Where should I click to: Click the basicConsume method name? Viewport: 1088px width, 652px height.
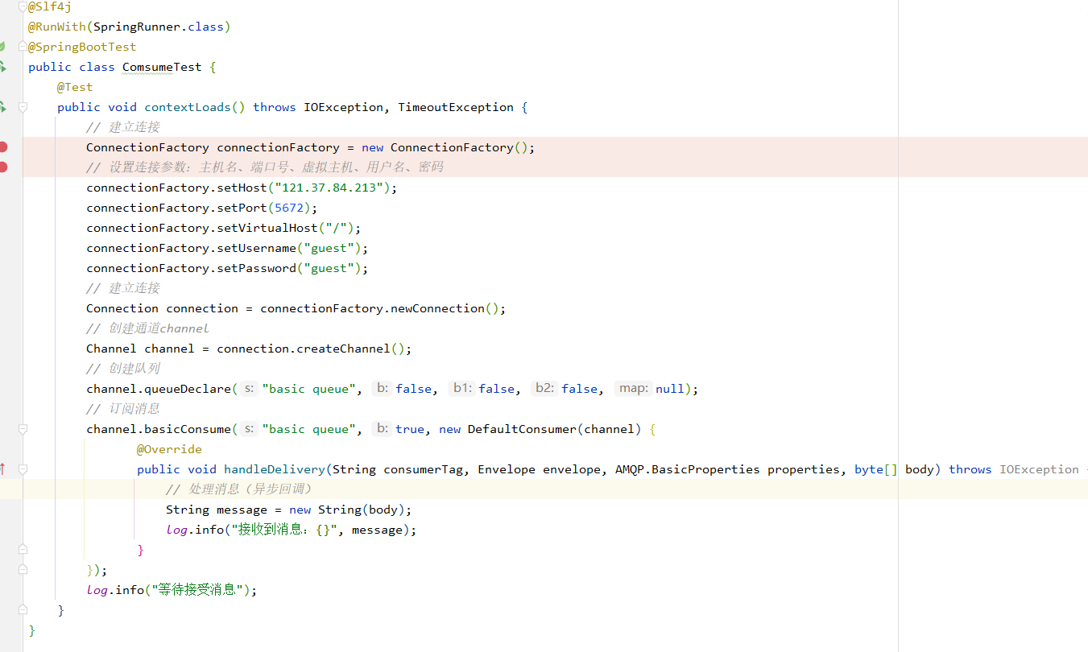188,429
